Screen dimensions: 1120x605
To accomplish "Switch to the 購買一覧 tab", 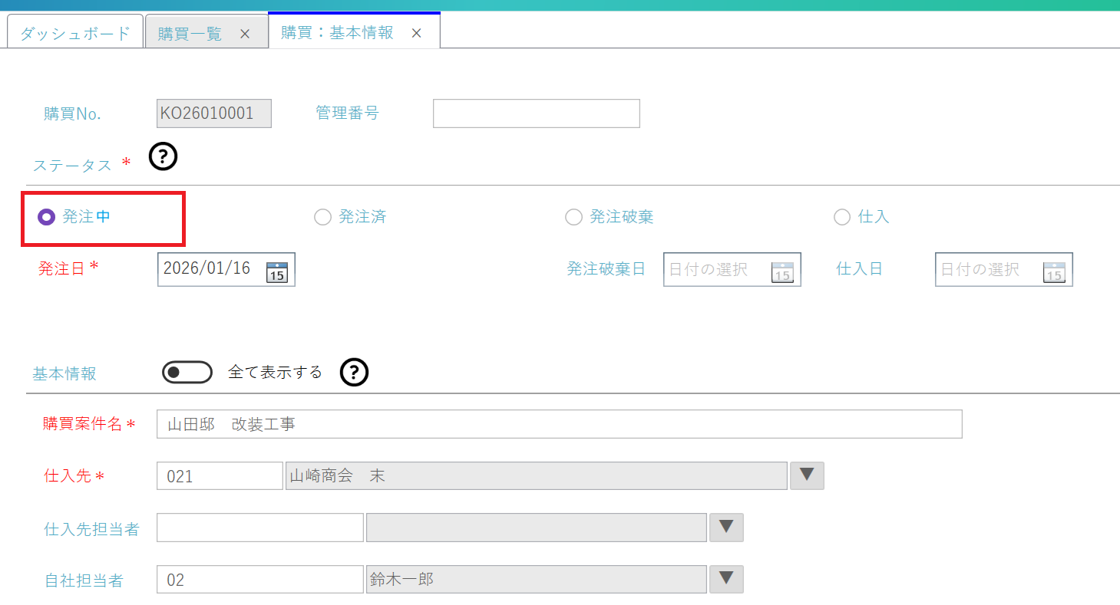I will [190, 34].
